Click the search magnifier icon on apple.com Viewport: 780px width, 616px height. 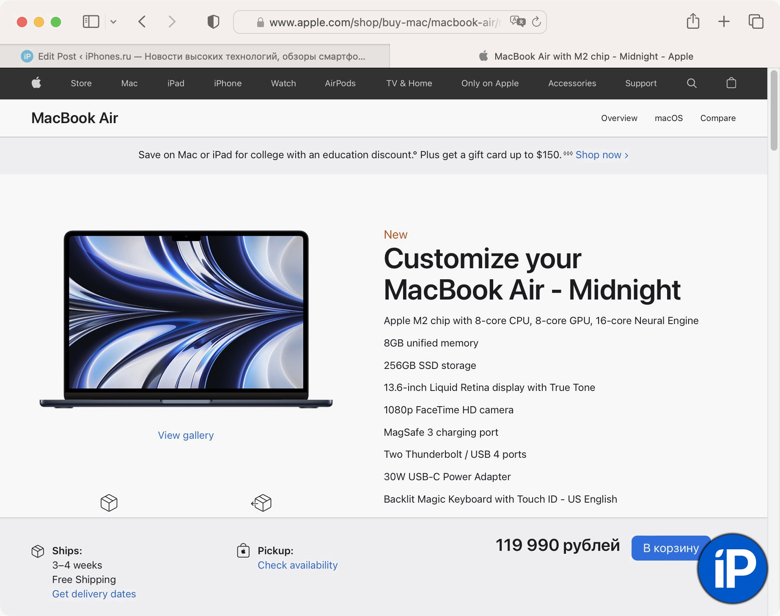pos(692,83)
